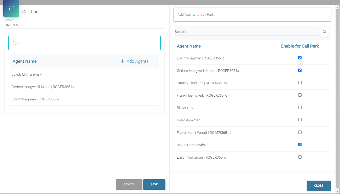
Task: Enable Bill Murray for Call Park
Action: point(300,107)
